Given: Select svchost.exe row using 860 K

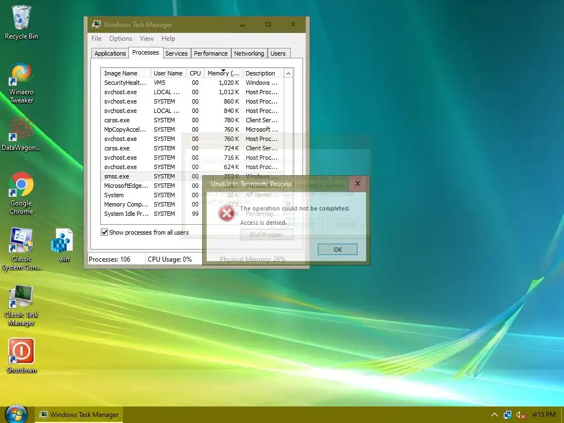Looking at the screenshot, I should [192, 101].
